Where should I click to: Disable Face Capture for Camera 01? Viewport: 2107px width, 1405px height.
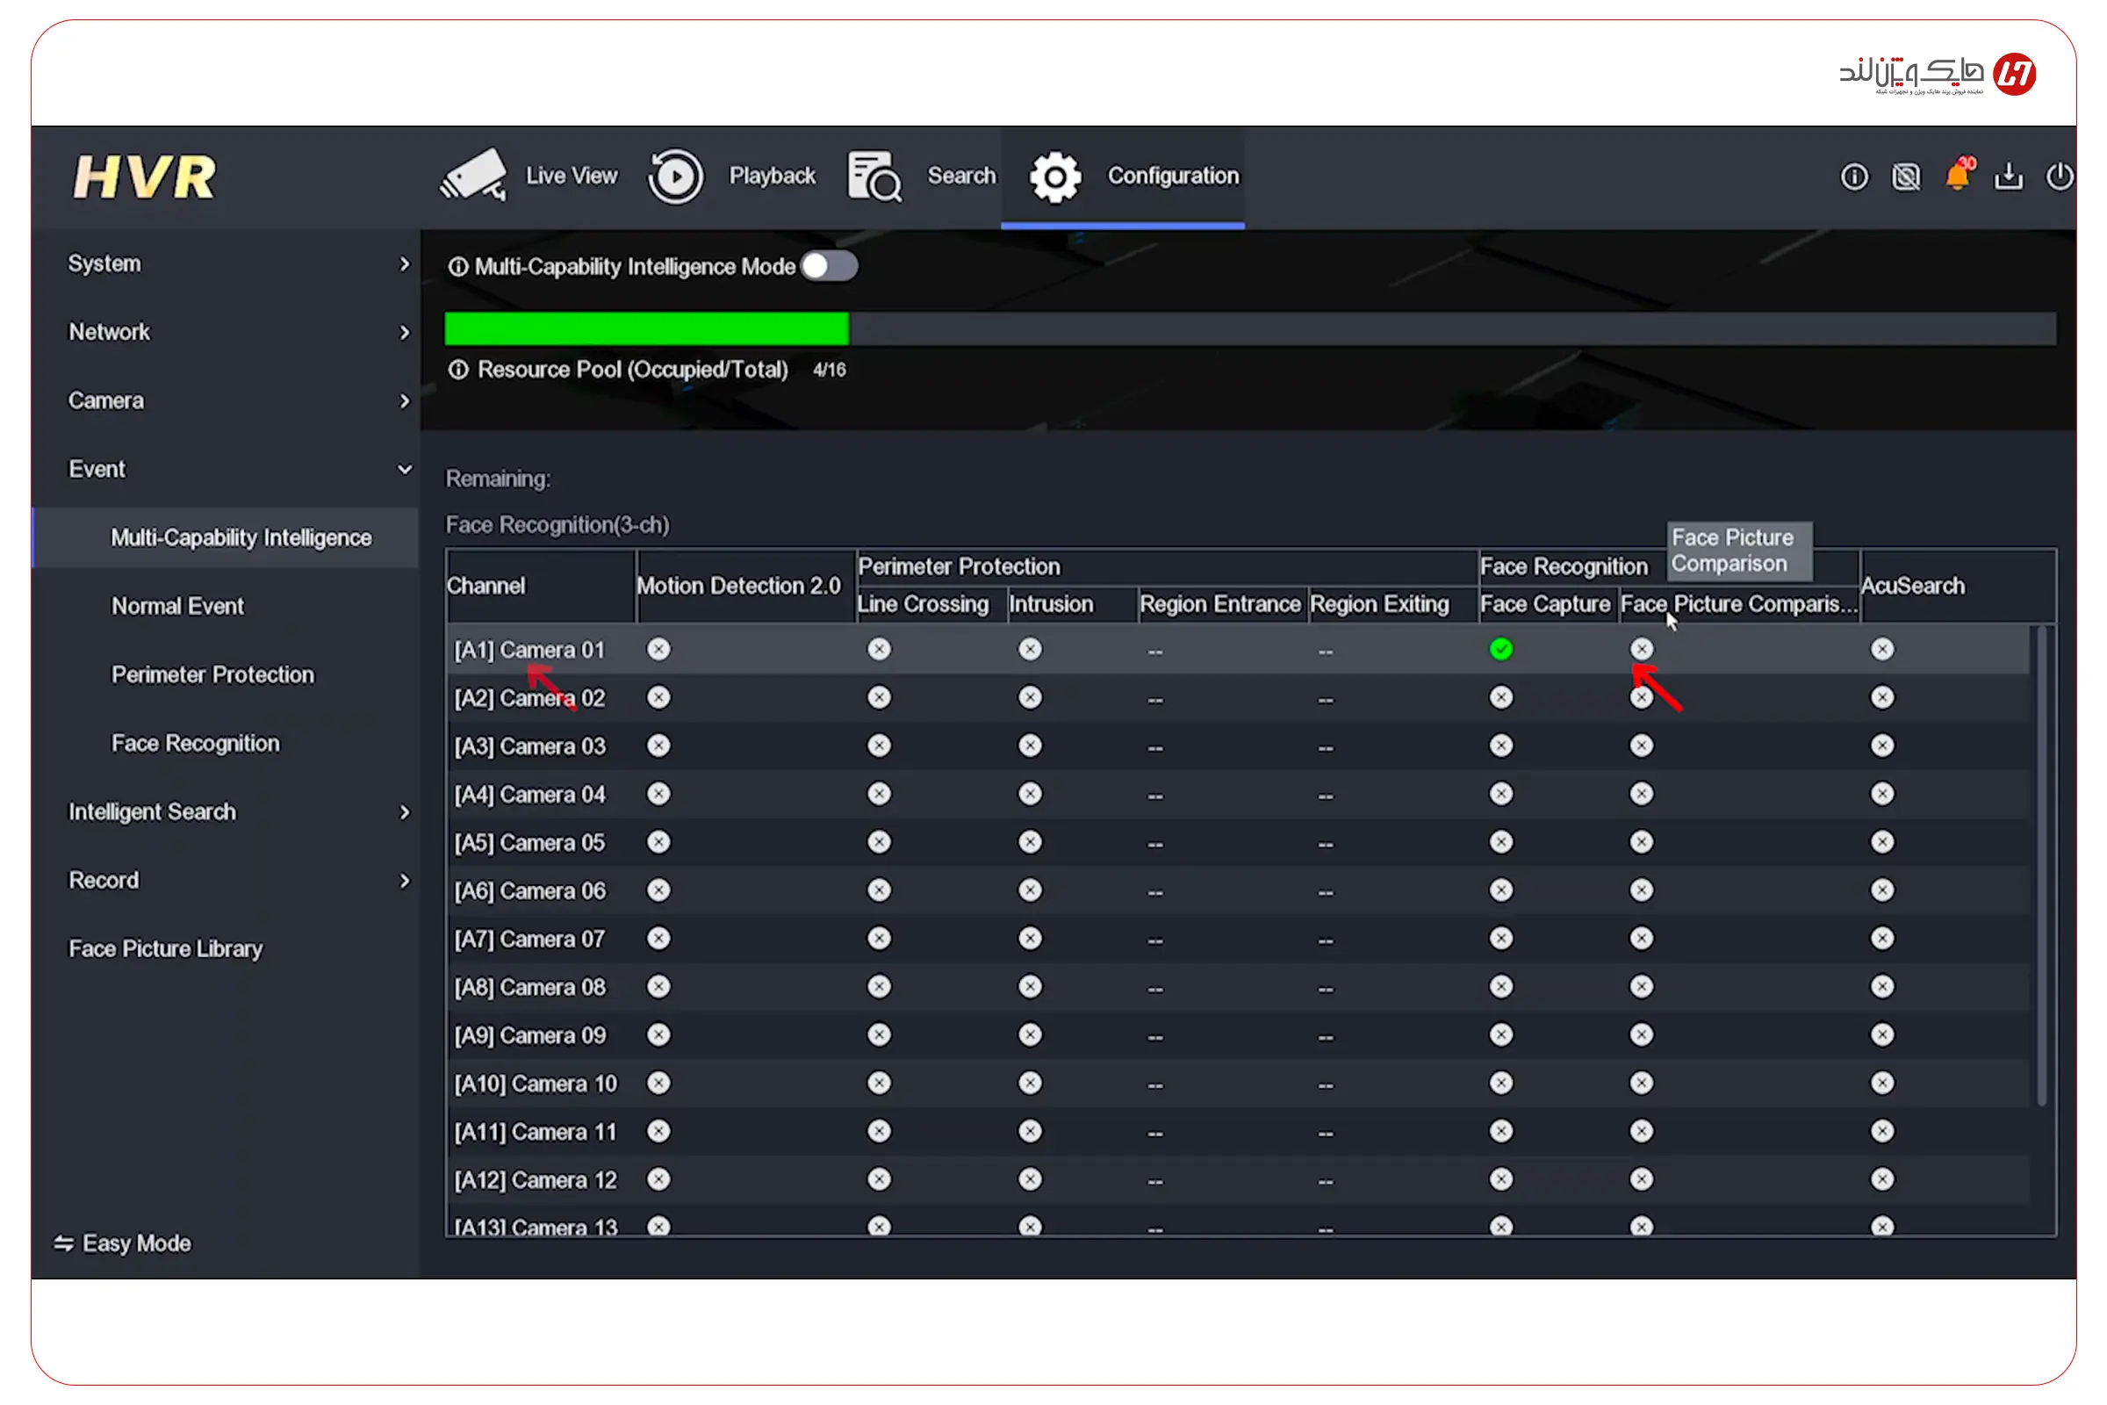(x=1501, y=650)
